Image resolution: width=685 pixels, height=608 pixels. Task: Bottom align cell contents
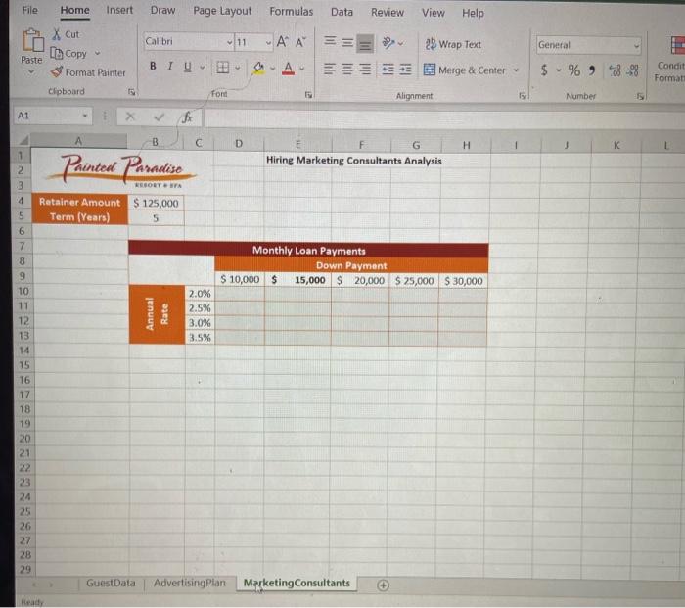point(365,43)
